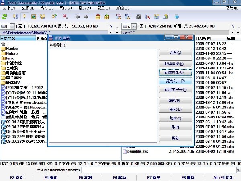The image size is (241, 181).
Task: Open file search with binoculars icon
Action: click(139, 17)
